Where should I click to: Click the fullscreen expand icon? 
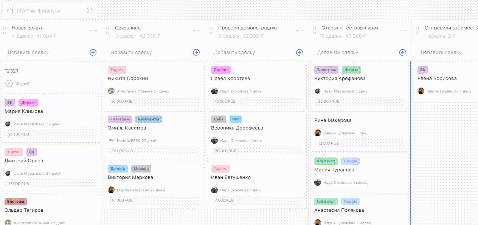pyautogui.click(x=90, y=11)
